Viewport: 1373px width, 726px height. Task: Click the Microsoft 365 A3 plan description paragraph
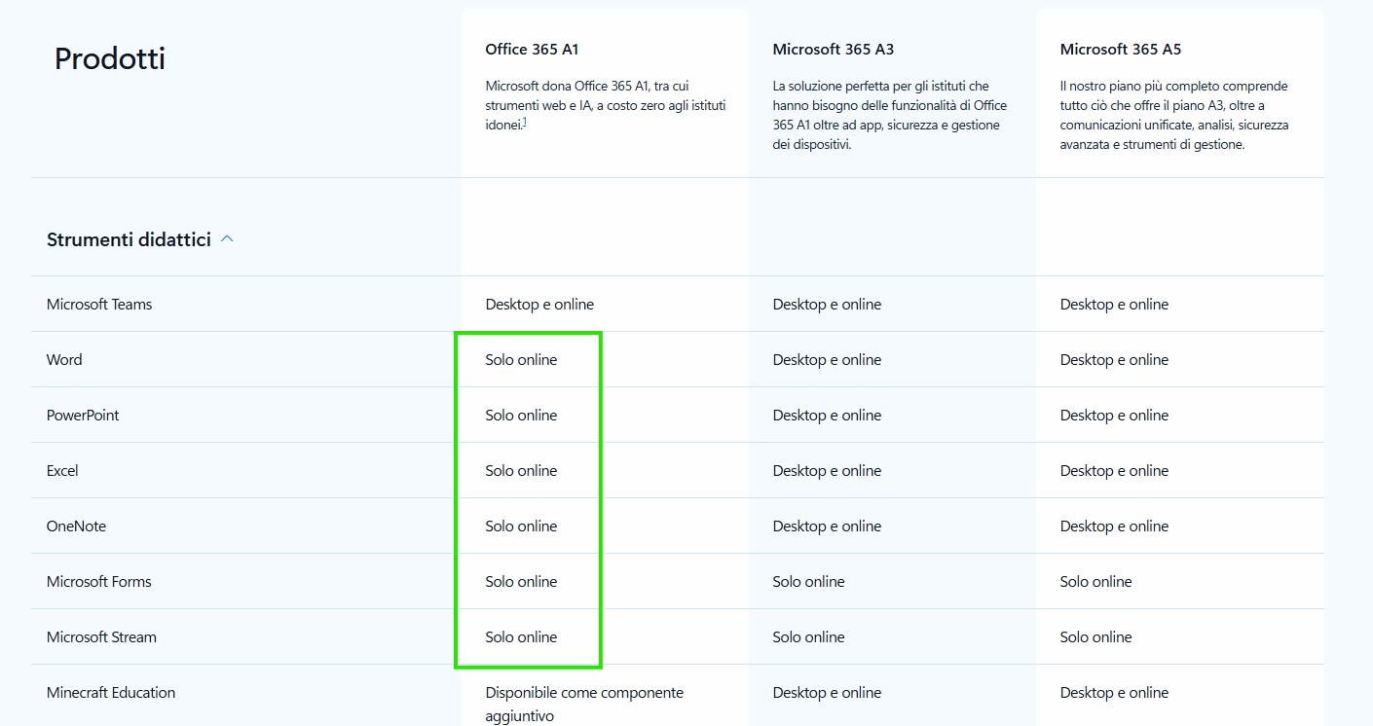890,115
